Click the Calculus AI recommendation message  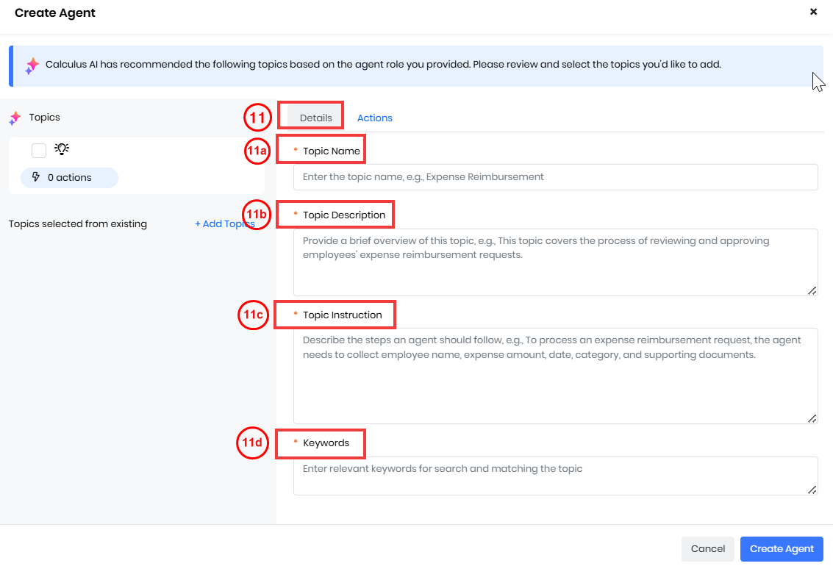pyautogui.click(x=383, y=64)
